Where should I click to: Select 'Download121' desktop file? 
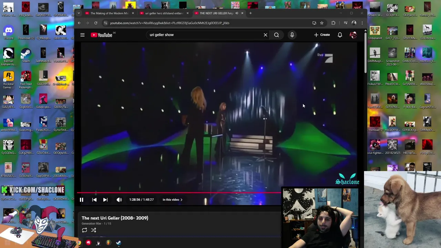click(375, 124)
